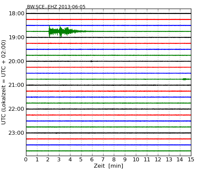The width and height of the screenshot is (217, 173).
Task: Click the 'Zeit [min]' x-axis label
Action: point(108,166)
